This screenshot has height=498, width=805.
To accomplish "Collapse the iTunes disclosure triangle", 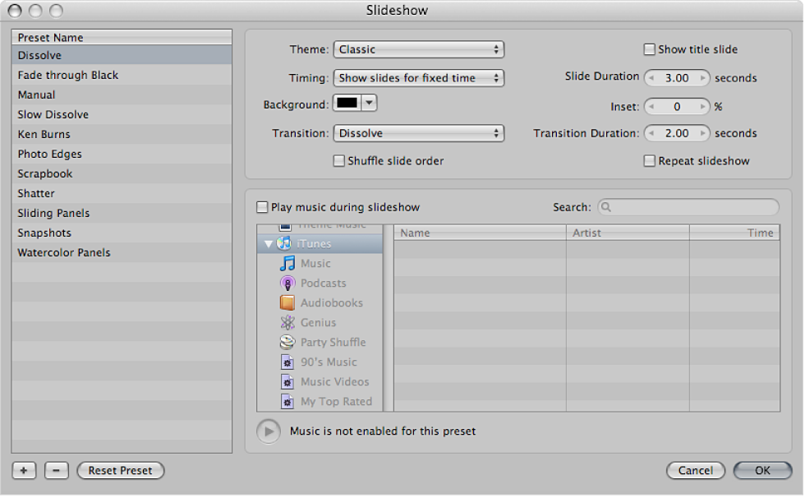I will pos(267,243).
